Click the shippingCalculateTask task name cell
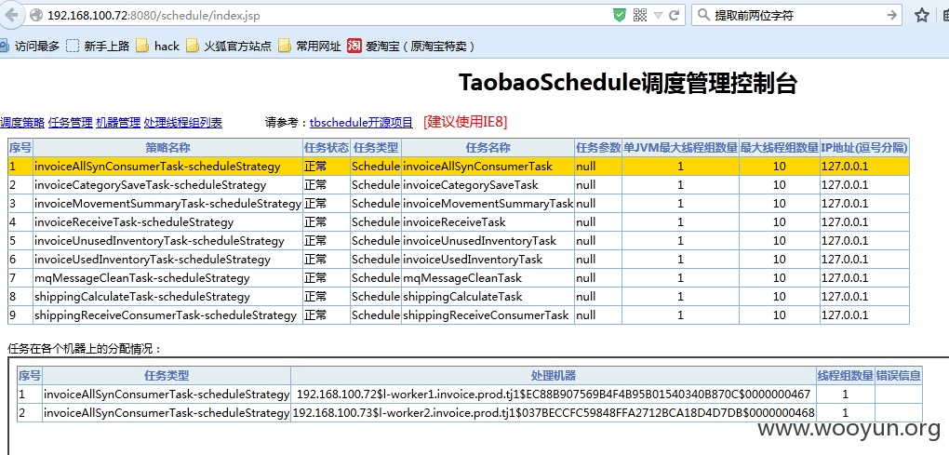The image size is (949, 455). point(488,297)
